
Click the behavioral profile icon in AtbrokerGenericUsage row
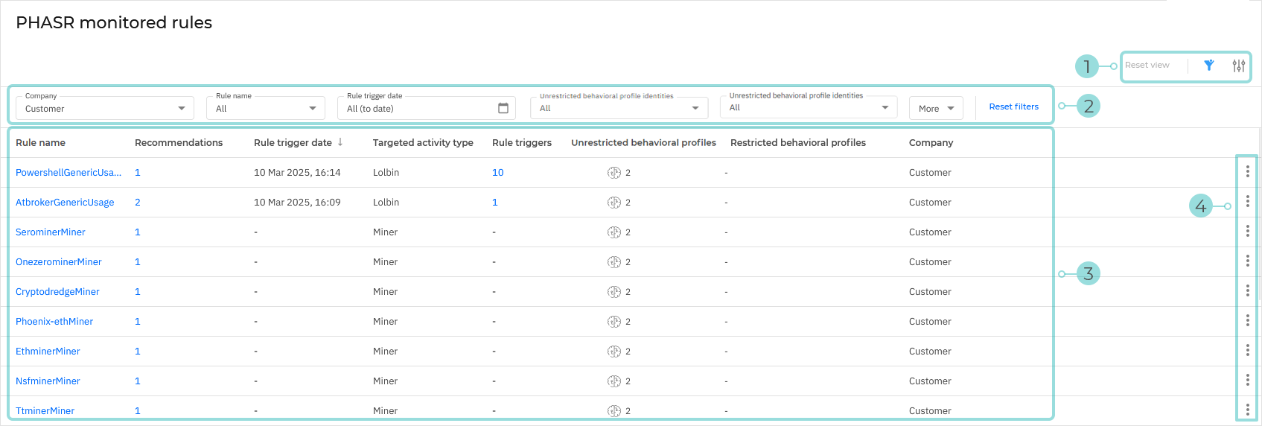pos(614,203)
